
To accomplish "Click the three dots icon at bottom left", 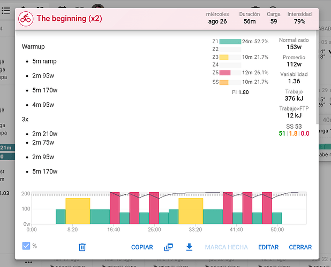I will tap(28, 262).
